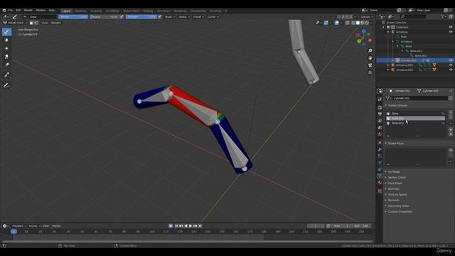This screenshot has height=256, width=455.
Task: Select the Draw weight paint tool
Action: coord(6,31)
